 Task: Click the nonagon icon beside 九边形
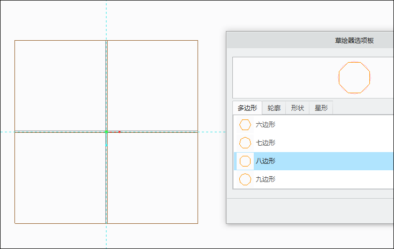245,179
